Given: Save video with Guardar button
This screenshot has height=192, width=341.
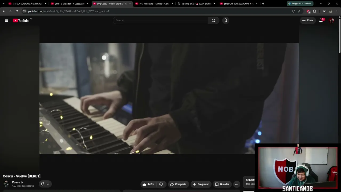Looking at the screenshot, I should [x=222, y=184].
